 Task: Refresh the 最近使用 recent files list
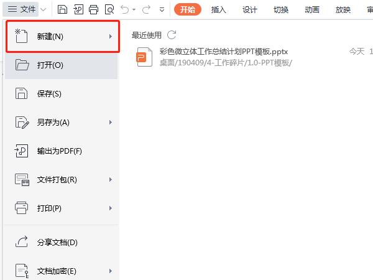click(172, 36)
